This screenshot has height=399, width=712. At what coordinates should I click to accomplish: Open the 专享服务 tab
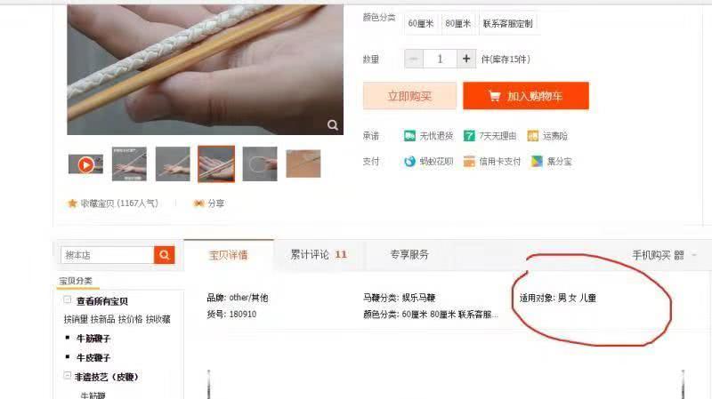click(x=409, y=255)
